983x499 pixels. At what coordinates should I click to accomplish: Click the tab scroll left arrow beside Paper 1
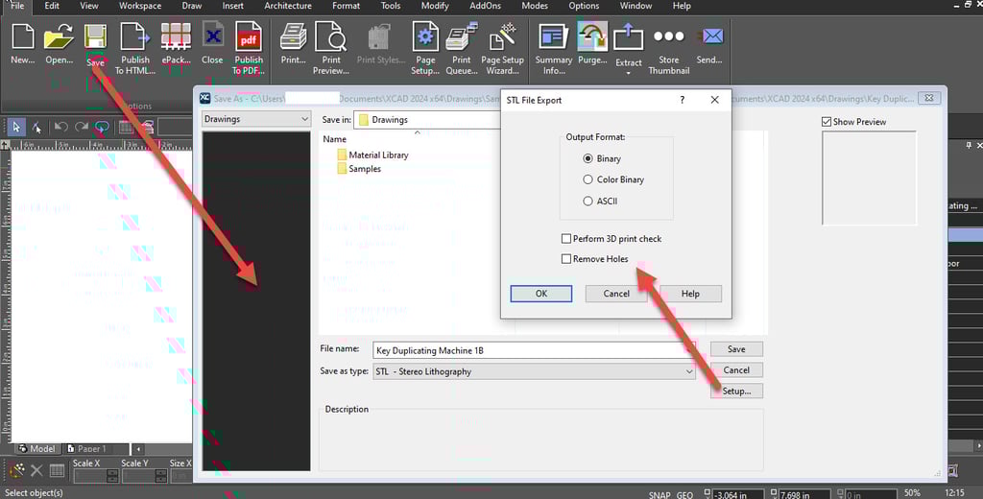pyautogui.click(x=138, y=449)
